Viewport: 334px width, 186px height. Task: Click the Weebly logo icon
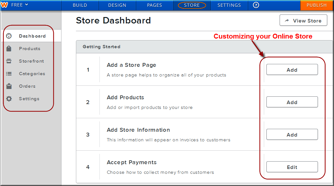click(5, 5)
